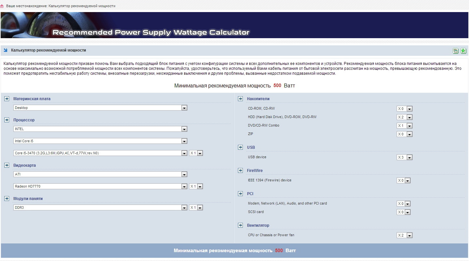Open the ZIP drive quantity dropdown
The image size is (469, 261).
click(x=404, y=134)
